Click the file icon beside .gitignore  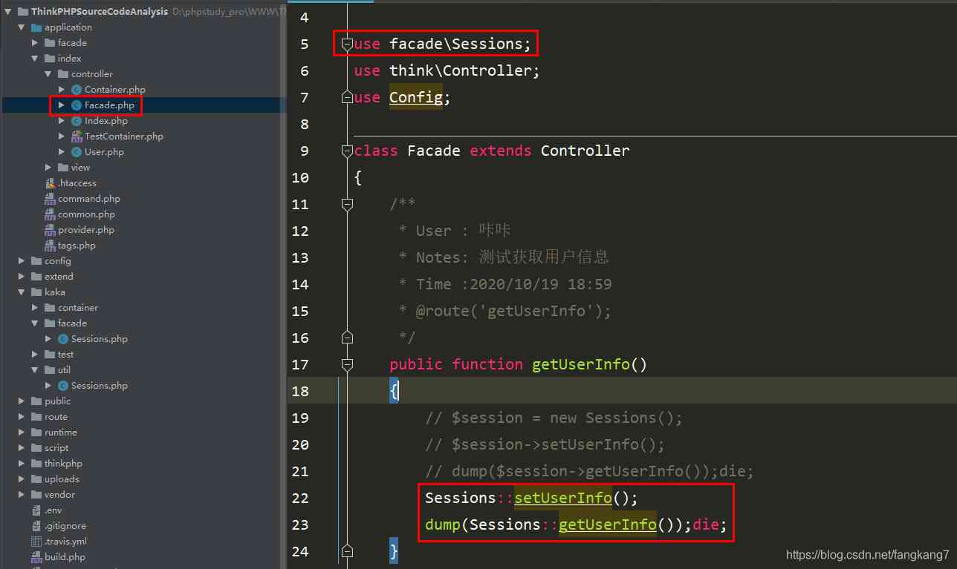point(36,526)
